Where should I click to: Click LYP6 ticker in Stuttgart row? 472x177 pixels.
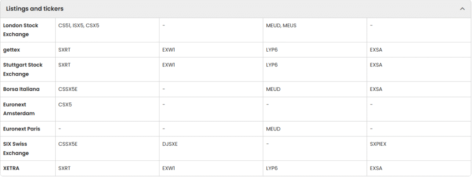(272, 65)
